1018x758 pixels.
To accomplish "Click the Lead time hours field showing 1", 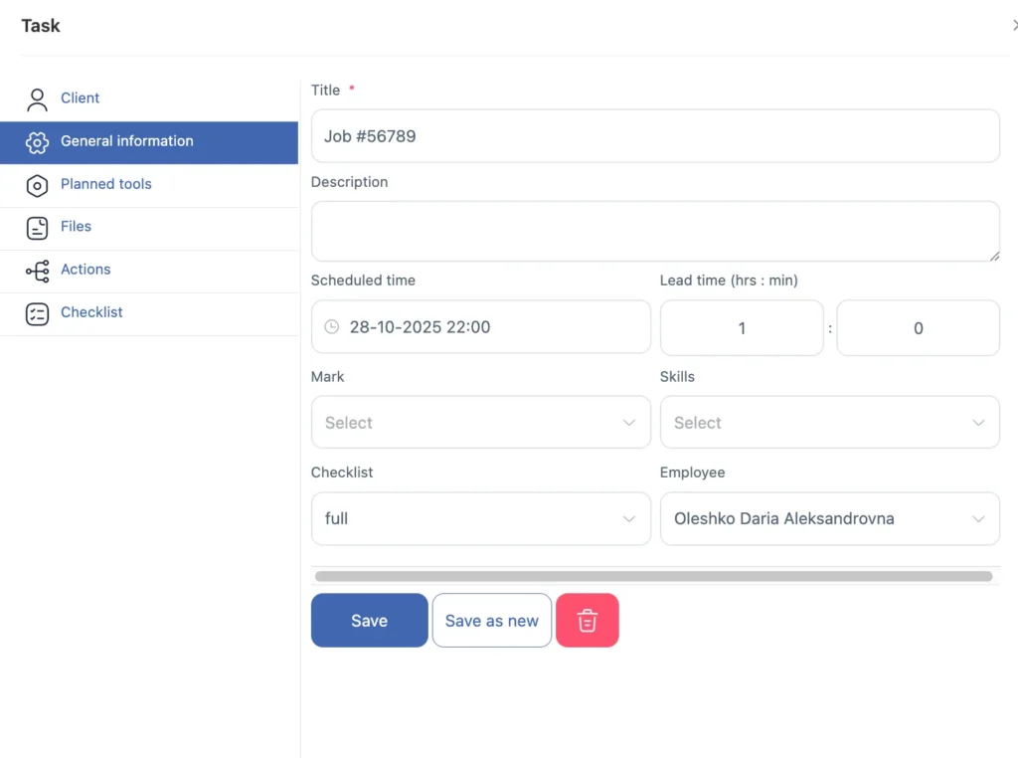I will coord(741,327).
